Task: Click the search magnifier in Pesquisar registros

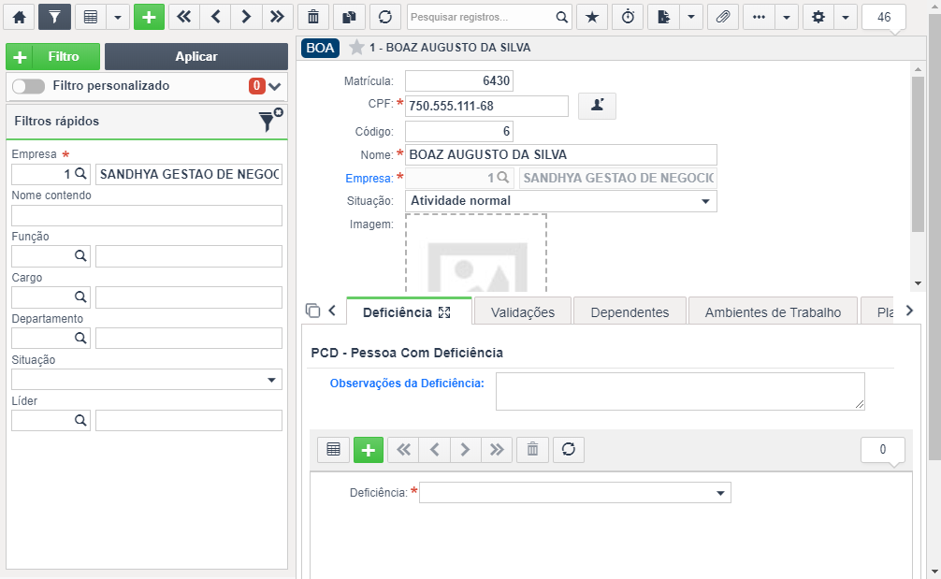Action: tap(562, 17)
